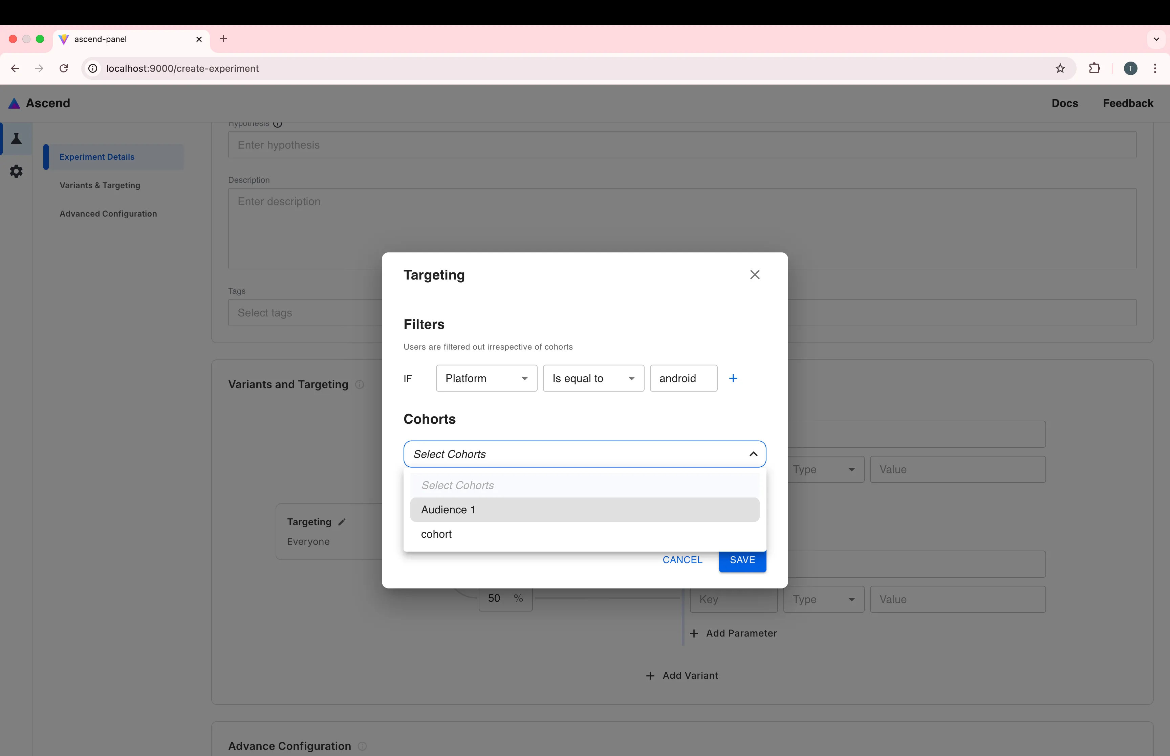
Task: Go to Advanced Configuration section
Action: click(x=108, y=214)
